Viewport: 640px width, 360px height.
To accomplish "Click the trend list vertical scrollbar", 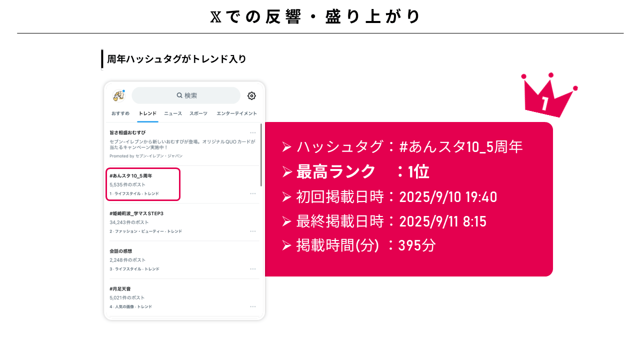I will (x=261, y=155).
